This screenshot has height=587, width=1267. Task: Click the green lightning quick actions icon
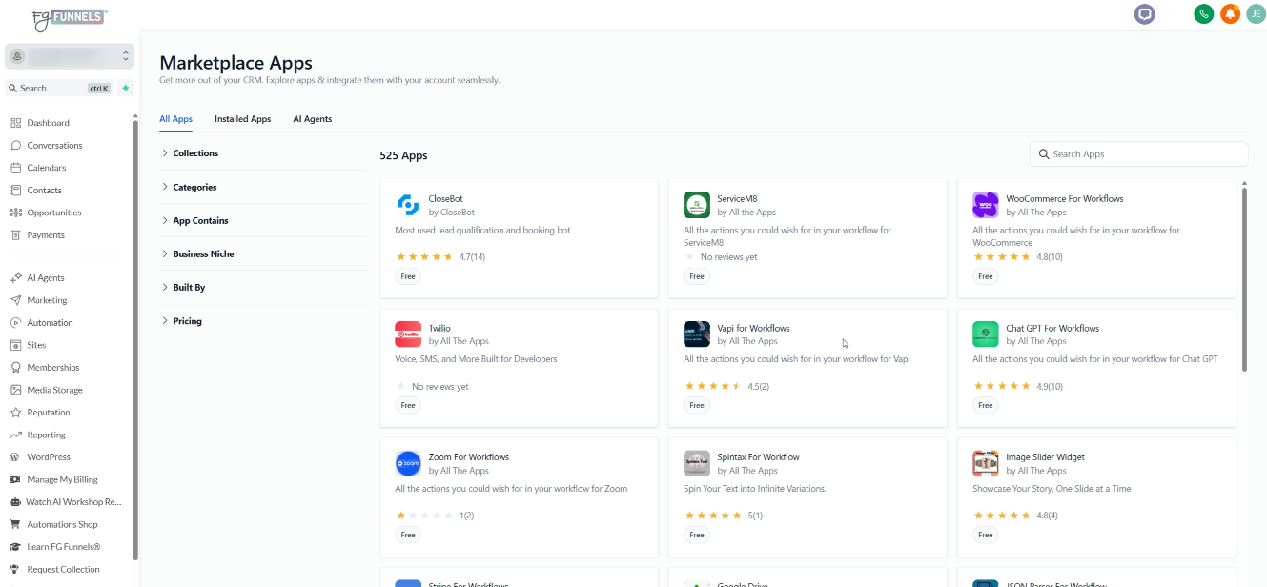pyautogui.click(x=126, y=88)
